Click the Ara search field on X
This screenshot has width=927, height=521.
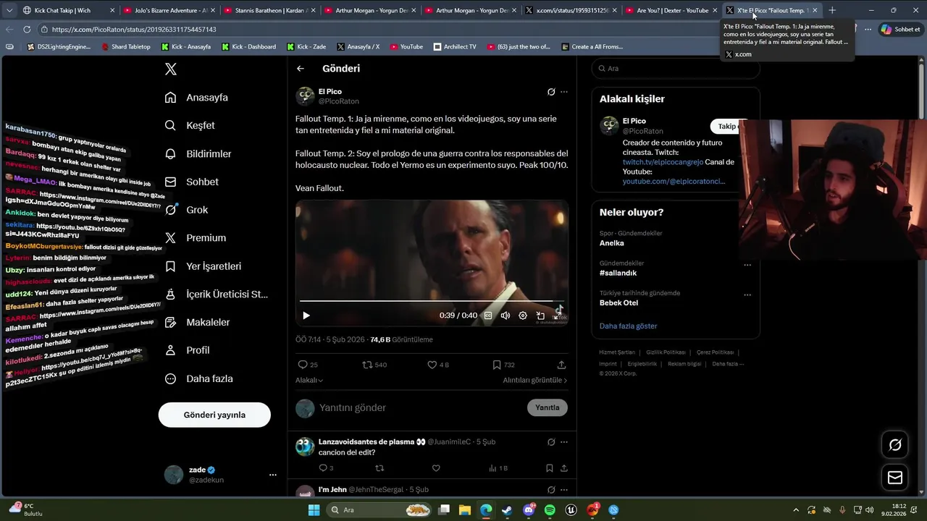(x=676, y=68)
